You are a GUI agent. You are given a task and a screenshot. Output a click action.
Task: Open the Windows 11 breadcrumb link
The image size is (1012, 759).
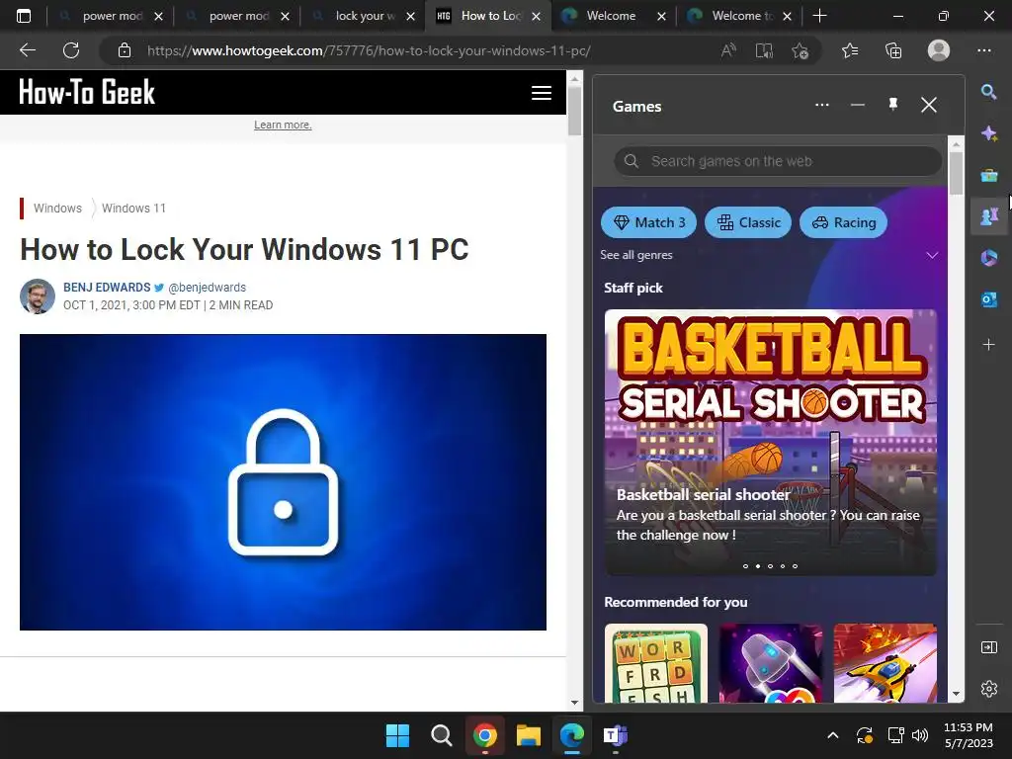[133, 208]
